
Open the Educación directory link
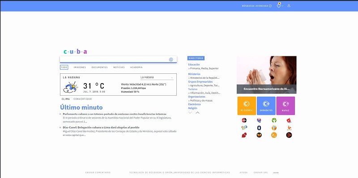click(x=194, y=64)
